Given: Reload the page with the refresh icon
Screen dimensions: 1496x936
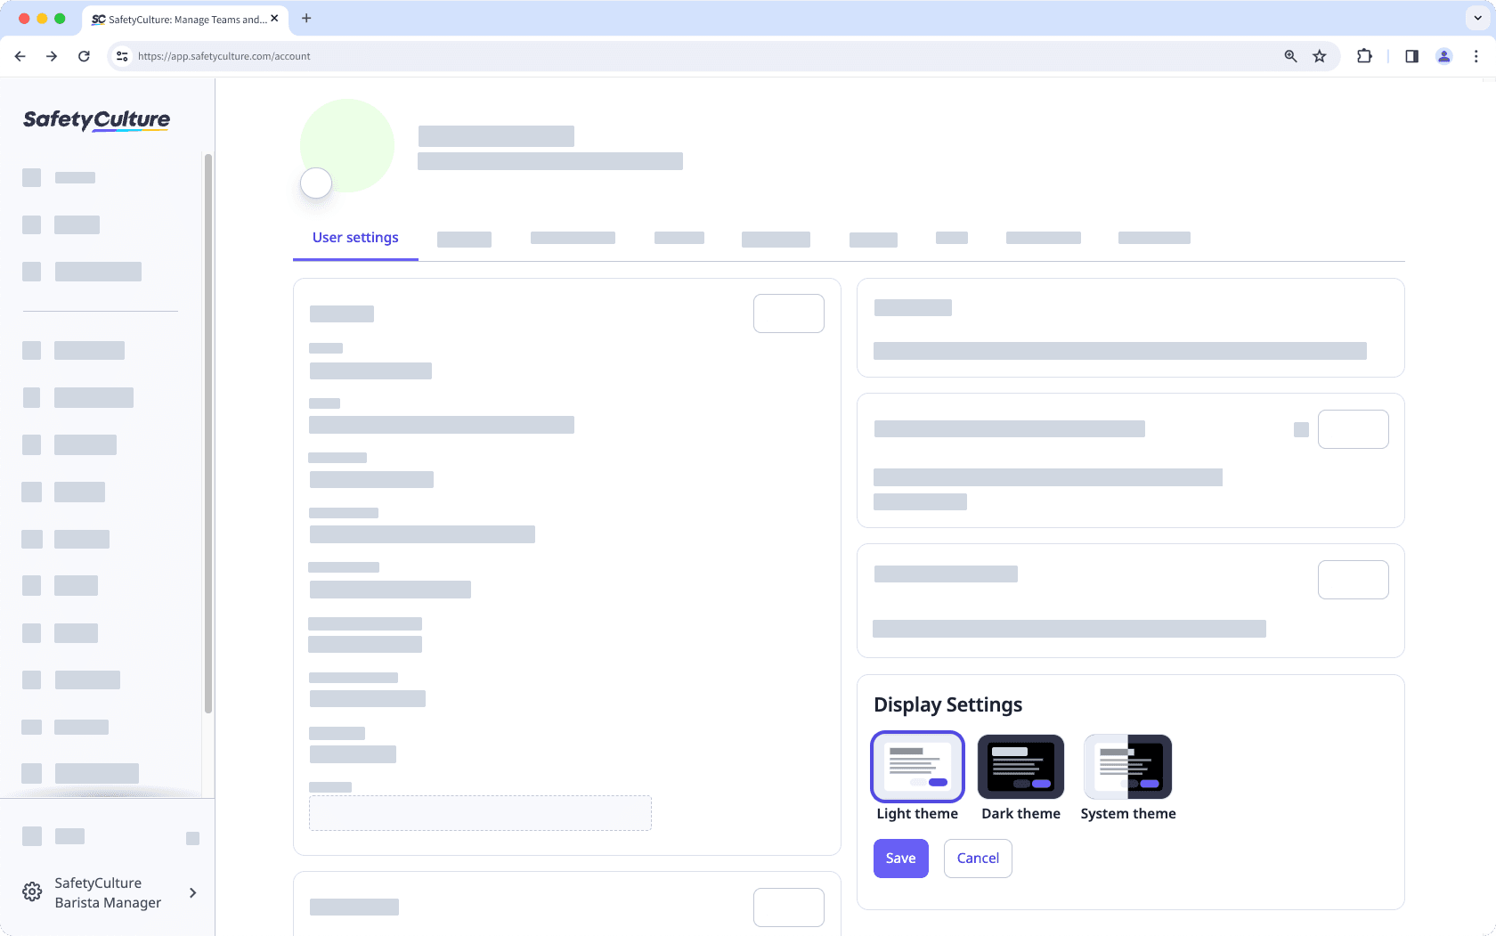Looking at the screenshot, I should tap(84, 56).
